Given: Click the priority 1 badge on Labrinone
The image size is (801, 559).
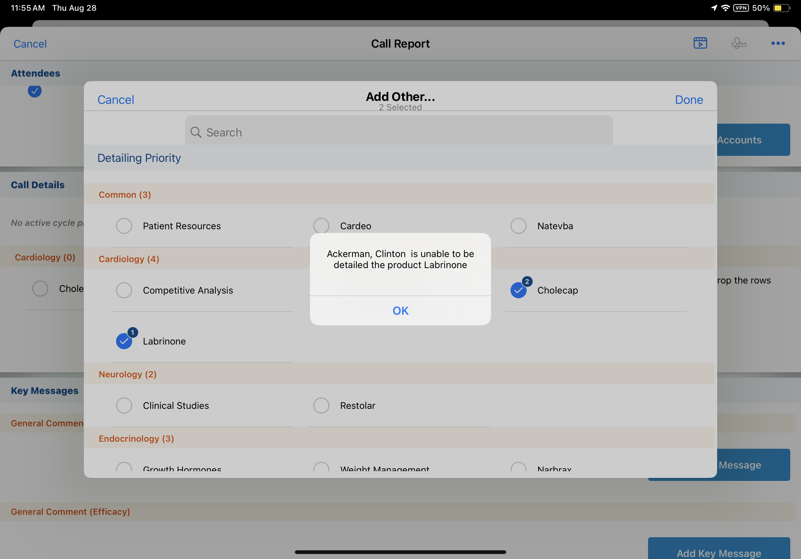Looking at the screenshot, I should [132, 332].
